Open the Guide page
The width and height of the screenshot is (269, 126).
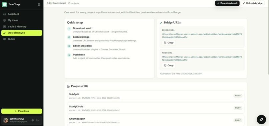point(22,39)
